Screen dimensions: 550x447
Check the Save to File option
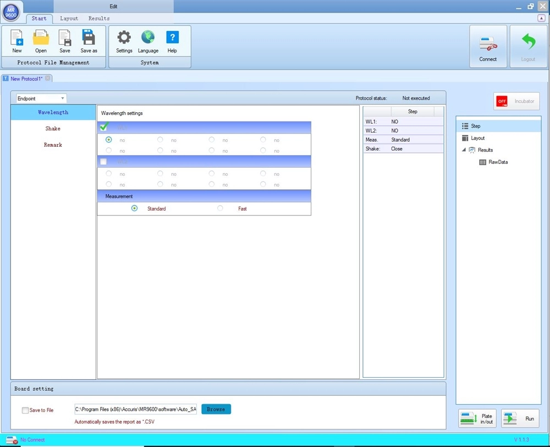click(25, 410)
